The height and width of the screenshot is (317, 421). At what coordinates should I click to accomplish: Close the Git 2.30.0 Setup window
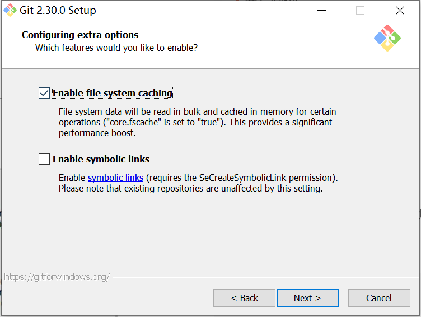pyautogui.click(x=400, y=11)
